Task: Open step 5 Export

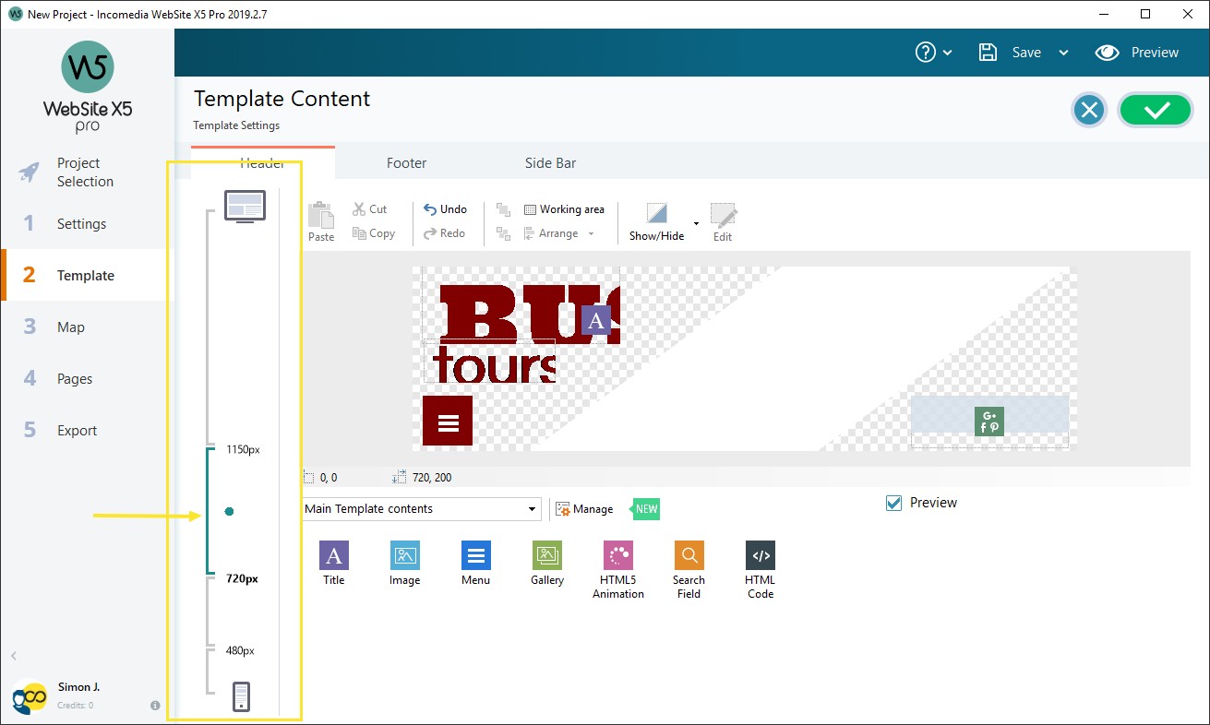Action: [x=87, y=431]
